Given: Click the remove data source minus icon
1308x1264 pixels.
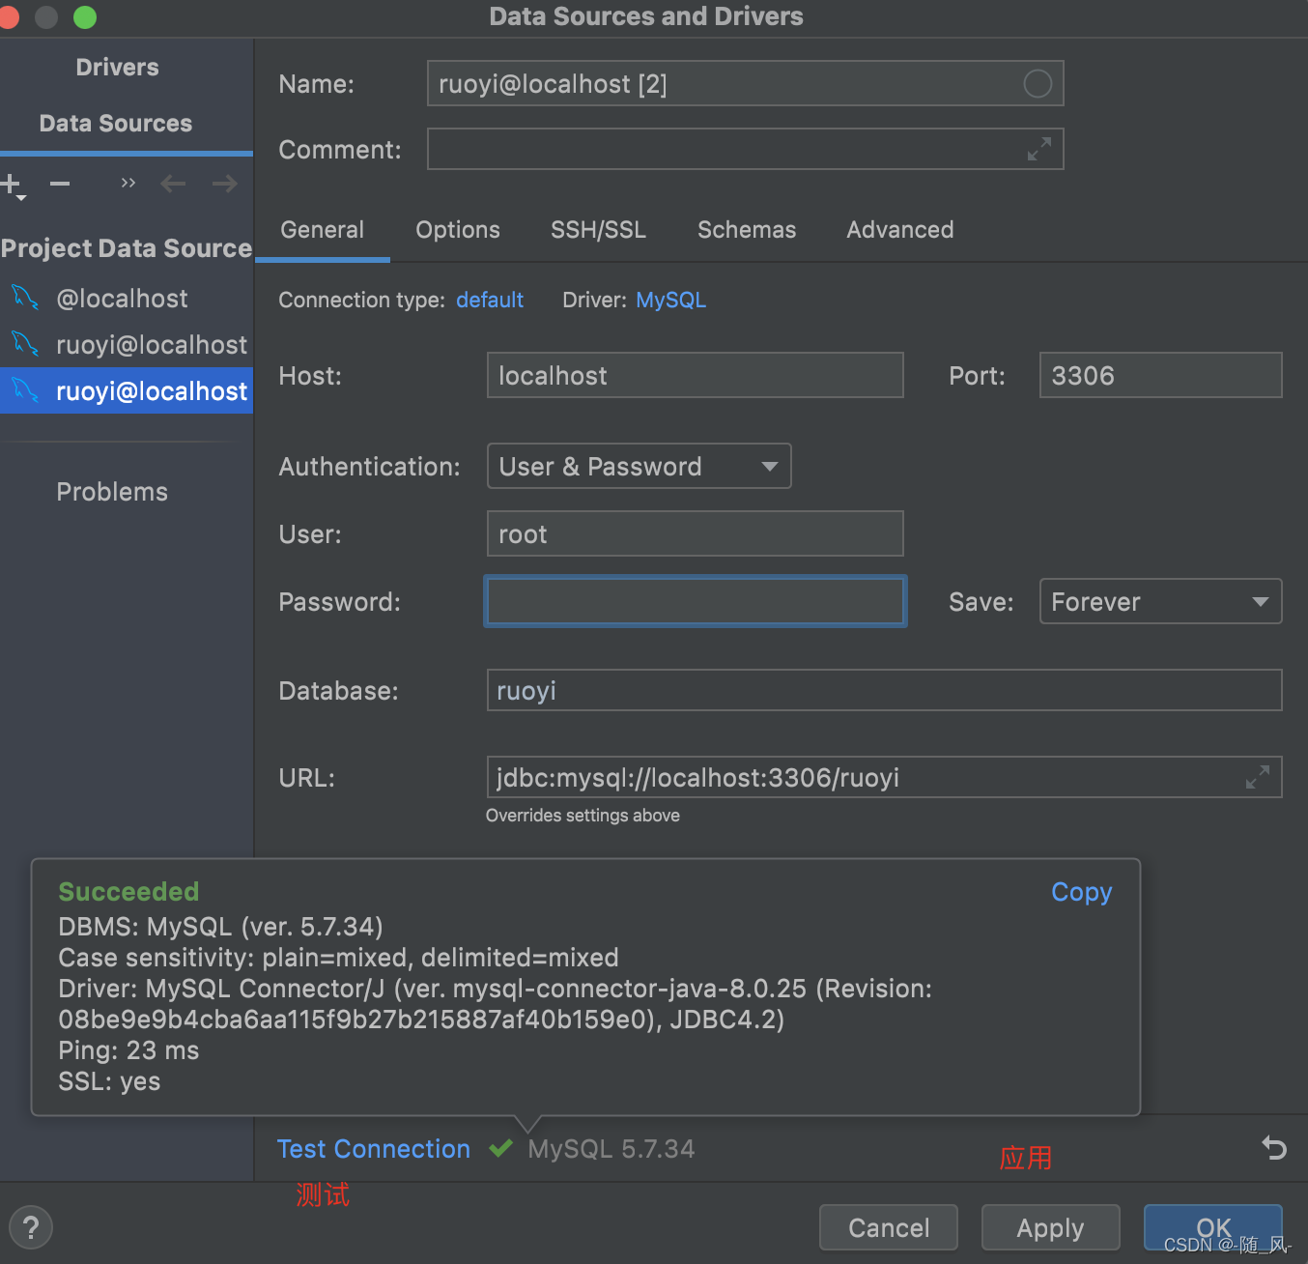Looking at the screenshot, I should [60, 184].
